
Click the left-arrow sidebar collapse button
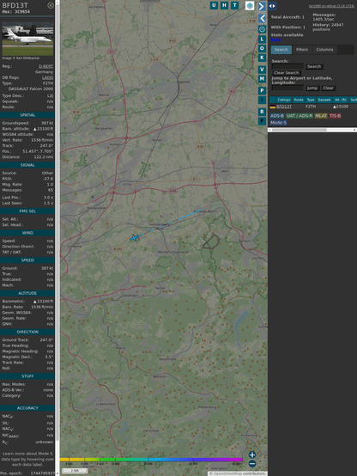click(262, 18)
